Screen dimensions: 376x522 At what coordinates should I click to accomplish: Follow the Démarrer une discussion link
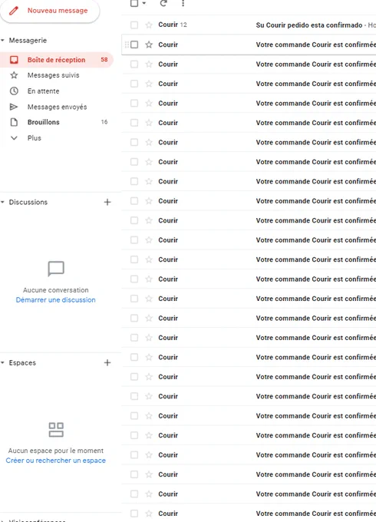click(x=55, y=300)
